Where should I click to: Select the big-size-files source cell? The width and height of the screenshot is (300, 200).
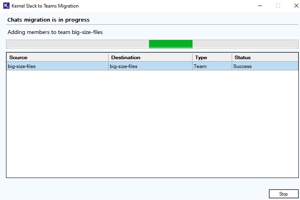58,66
